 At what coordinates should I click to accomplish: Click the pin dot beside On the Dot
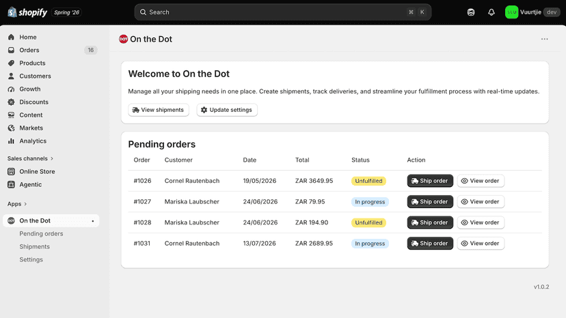pos(93,221)
